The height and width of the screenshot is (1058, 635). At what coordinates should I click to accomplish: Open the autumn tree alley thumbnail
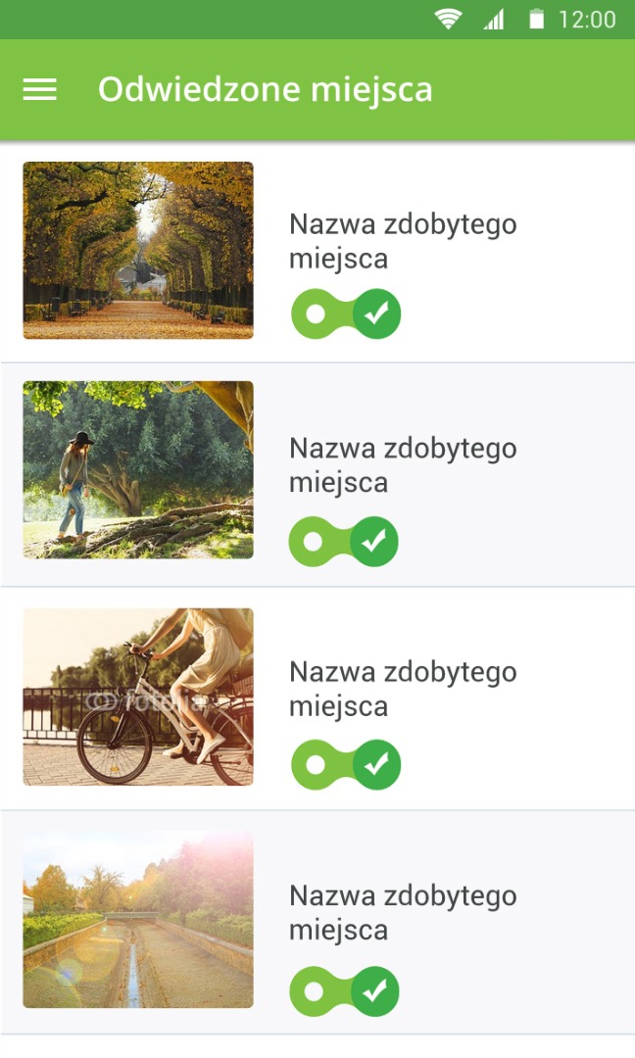(138, 251)
